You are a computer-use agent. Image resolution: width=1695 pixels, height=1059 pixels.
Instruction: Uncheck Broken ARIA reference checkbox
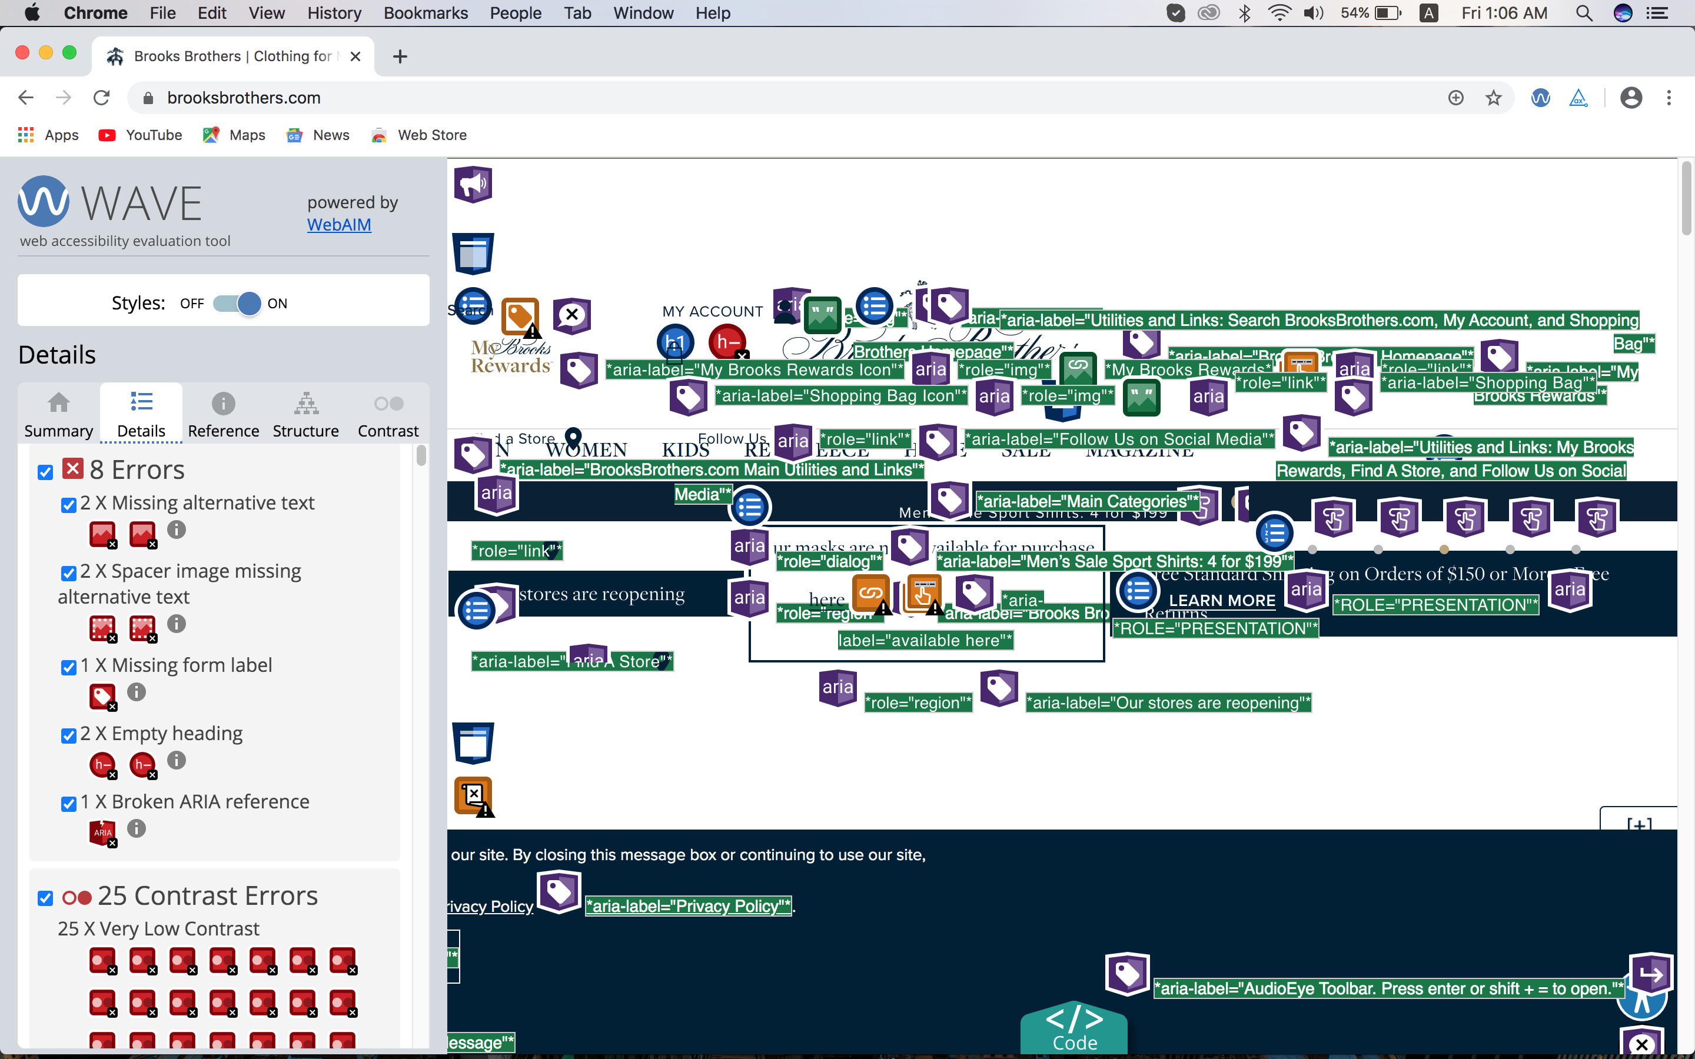69,803
